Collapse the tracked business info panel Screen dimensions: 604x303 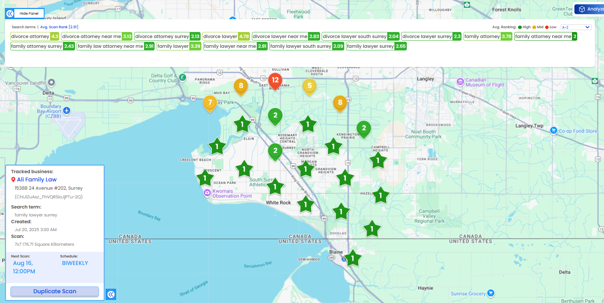(111, 294)
